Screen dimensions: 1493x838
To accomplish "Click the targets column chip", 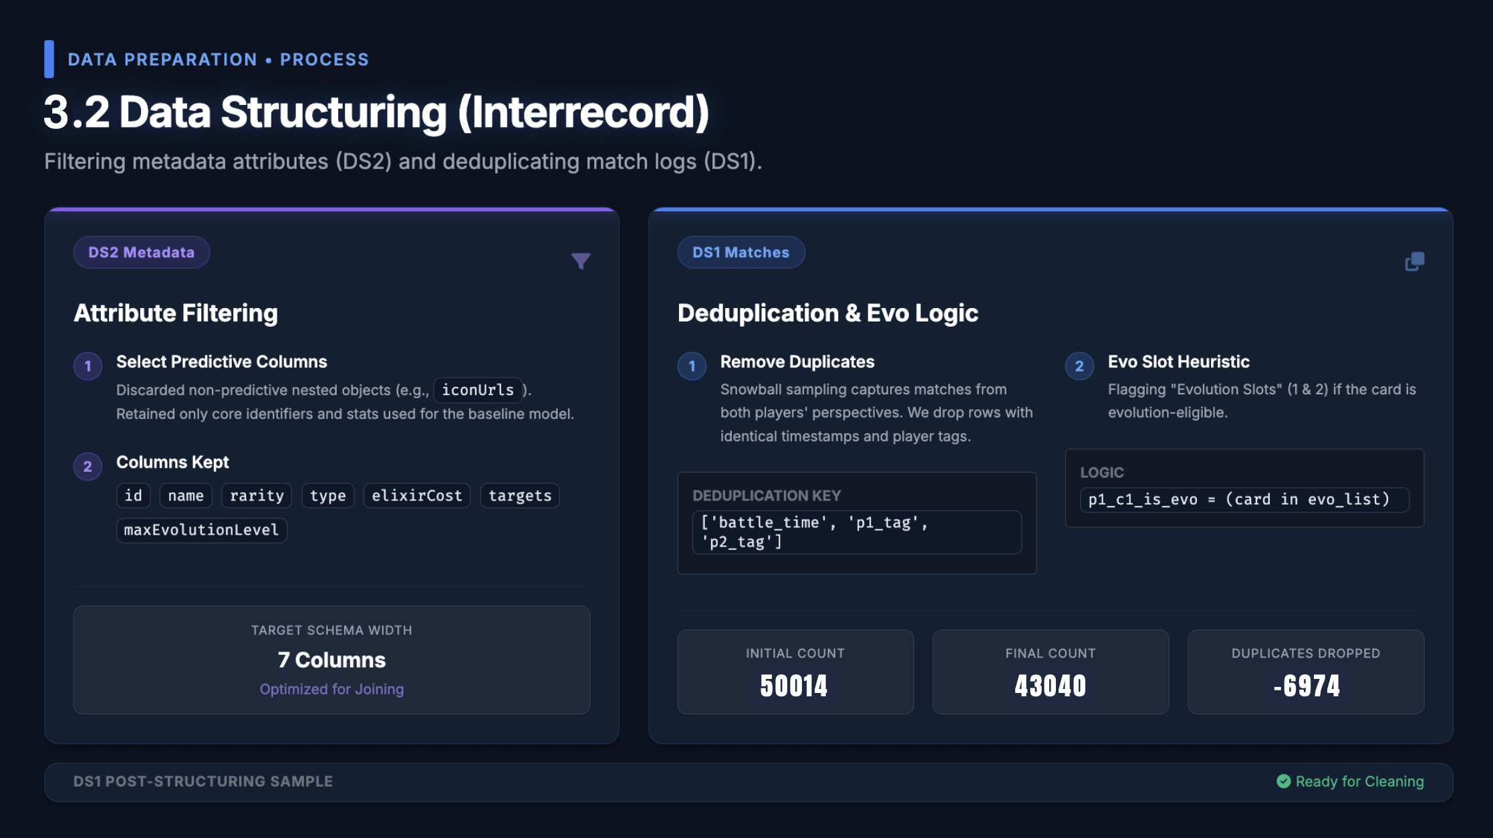I will 520,496.
